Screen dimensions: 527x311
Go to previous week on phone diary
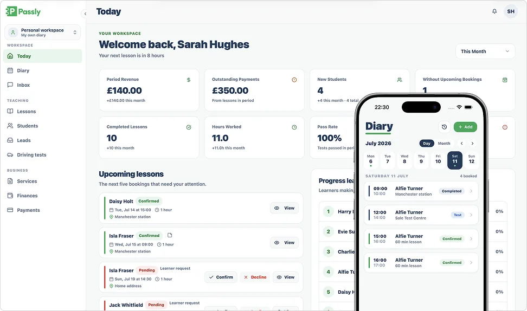tap(462, 144)
